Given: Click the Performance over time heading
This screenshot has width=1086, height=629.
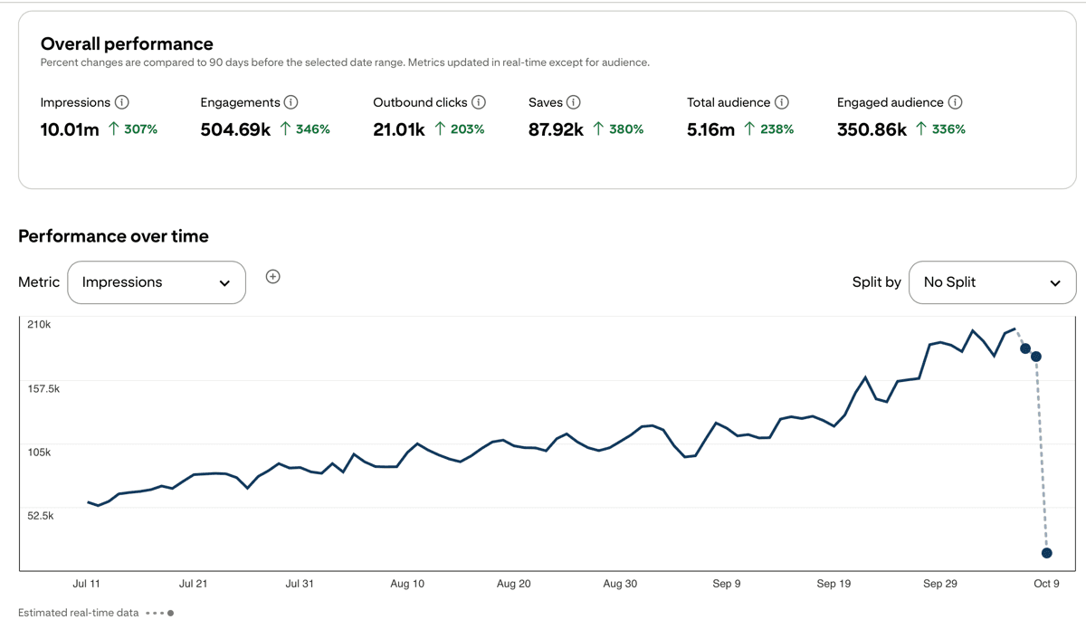Looking at the screenshot, I should (x=114, y=235).
